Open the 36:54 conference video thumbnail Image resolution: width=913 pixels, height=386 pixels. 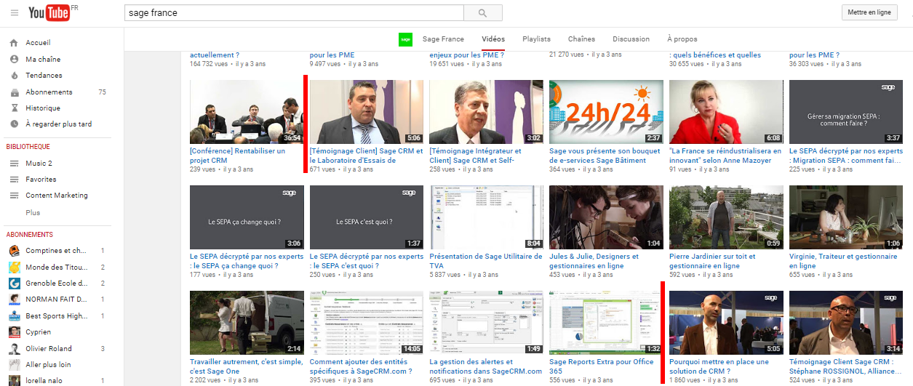click(247, 112)
